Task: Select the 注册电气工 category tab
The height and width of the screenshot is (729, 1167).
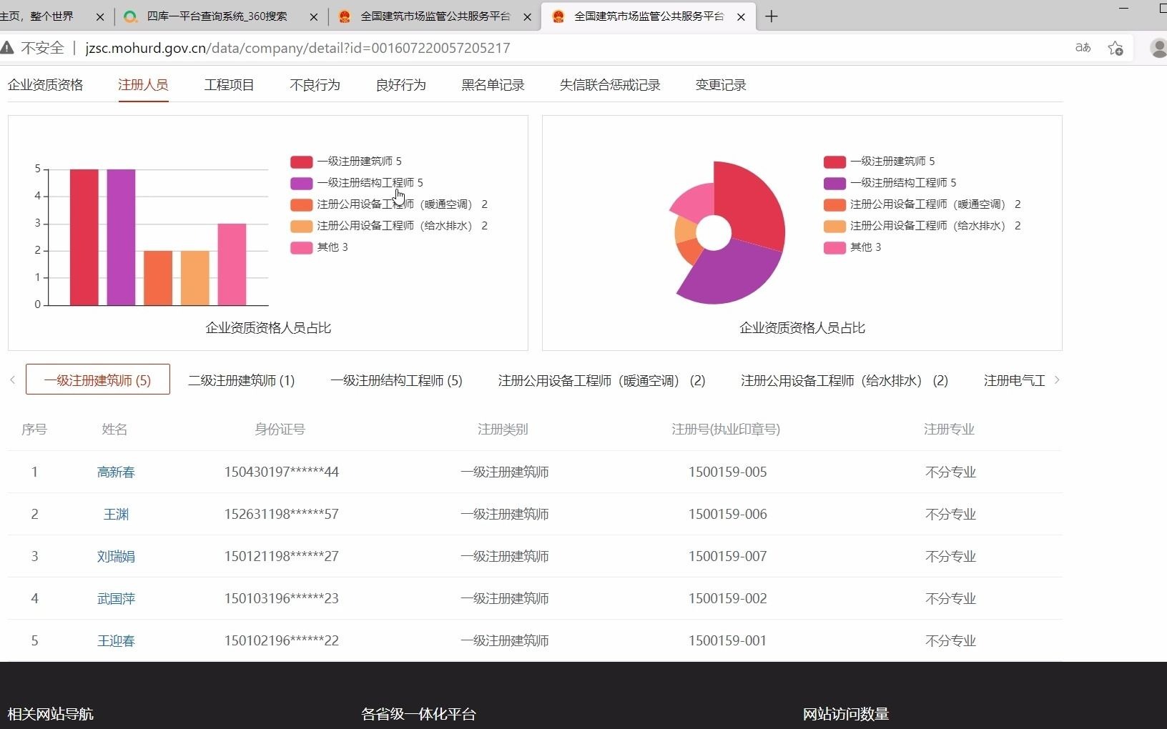Action: [x=1014, y=380]
